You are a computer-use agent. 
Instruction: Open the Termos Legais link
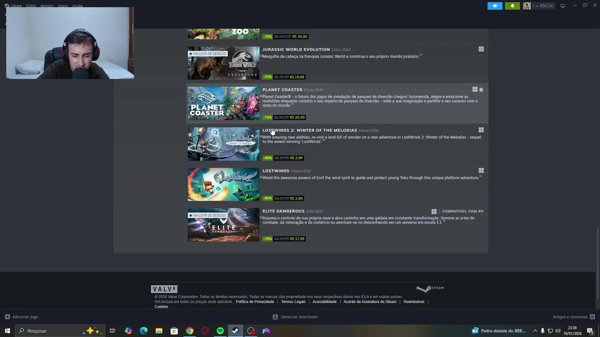pos(293,302)
